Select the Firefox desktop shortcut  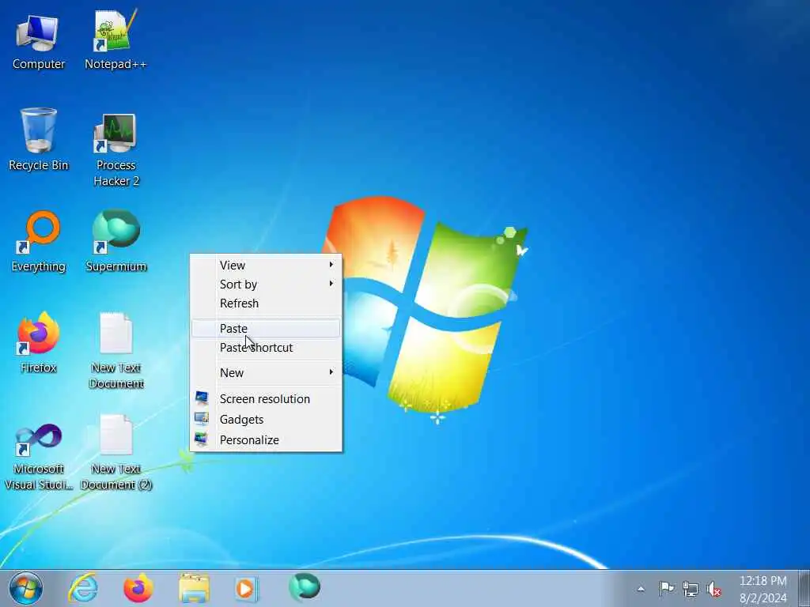pyautogui.click(x=39, y=343)
